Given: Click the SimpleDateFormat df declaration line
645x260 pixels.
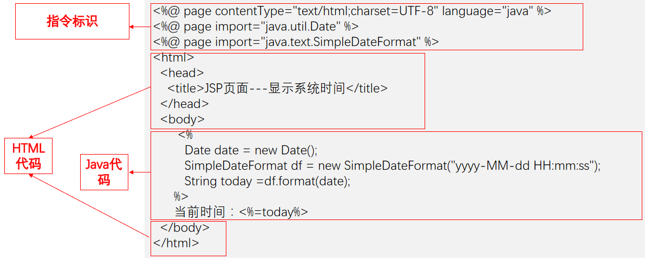Looking at the screenshot, I should [393, 166].
